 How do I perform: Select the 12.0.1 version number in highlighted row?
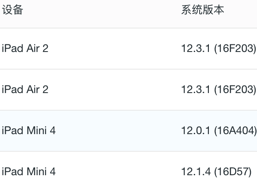pos(195,131)
